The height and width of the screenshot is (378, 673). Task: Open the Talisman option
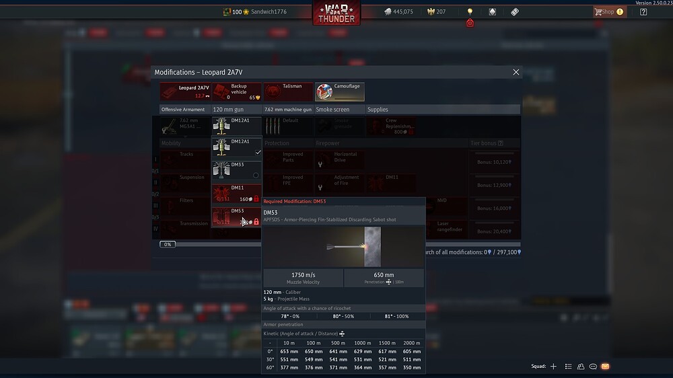[289, 91]
